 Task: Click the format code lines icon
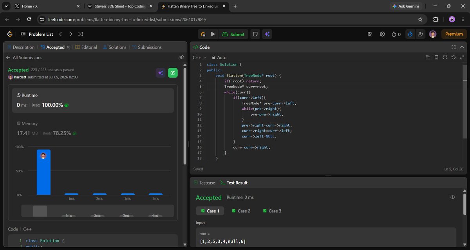click(x=428, y=57)
